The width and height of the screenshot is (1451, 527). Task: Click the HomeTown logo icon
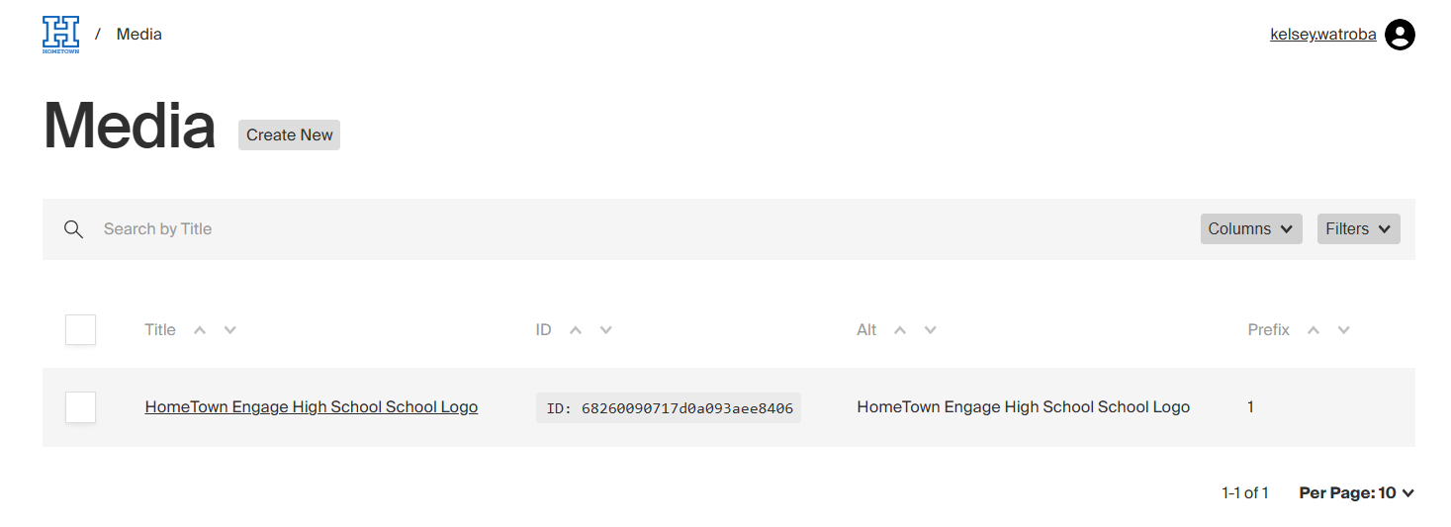point(60,35)
